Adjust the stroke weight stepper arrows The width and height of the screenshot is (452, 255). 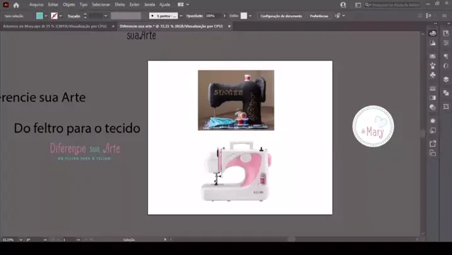coord(85,16)
